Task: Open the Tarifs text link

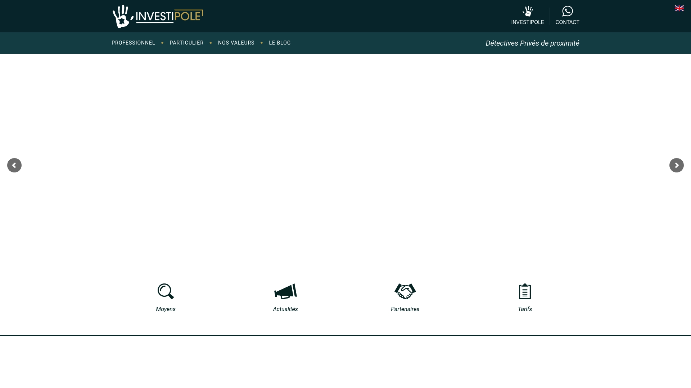Action: (525, 309)
